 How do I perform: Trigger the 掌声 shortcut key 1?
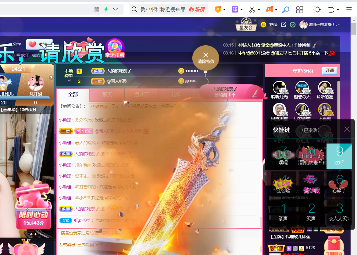coord(283,212)
